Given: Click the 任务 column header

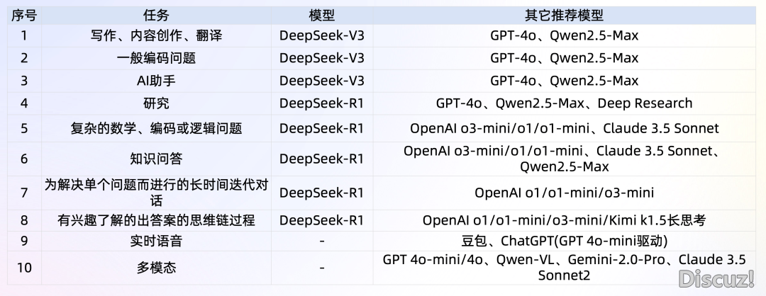Looking at the screenshot, I should [156, 16].
